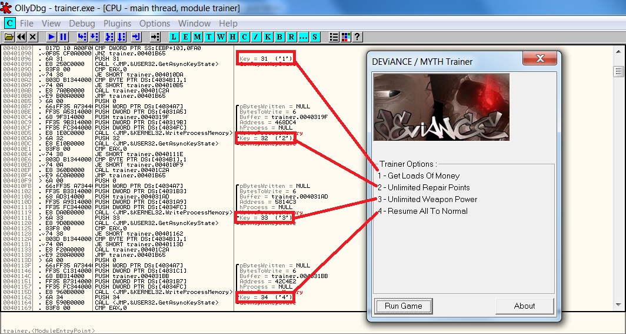Open Appearance options via the colored grid icon
Image resolution: width=626 pixels, height=334 pixels.
click(x=346, y=37)
